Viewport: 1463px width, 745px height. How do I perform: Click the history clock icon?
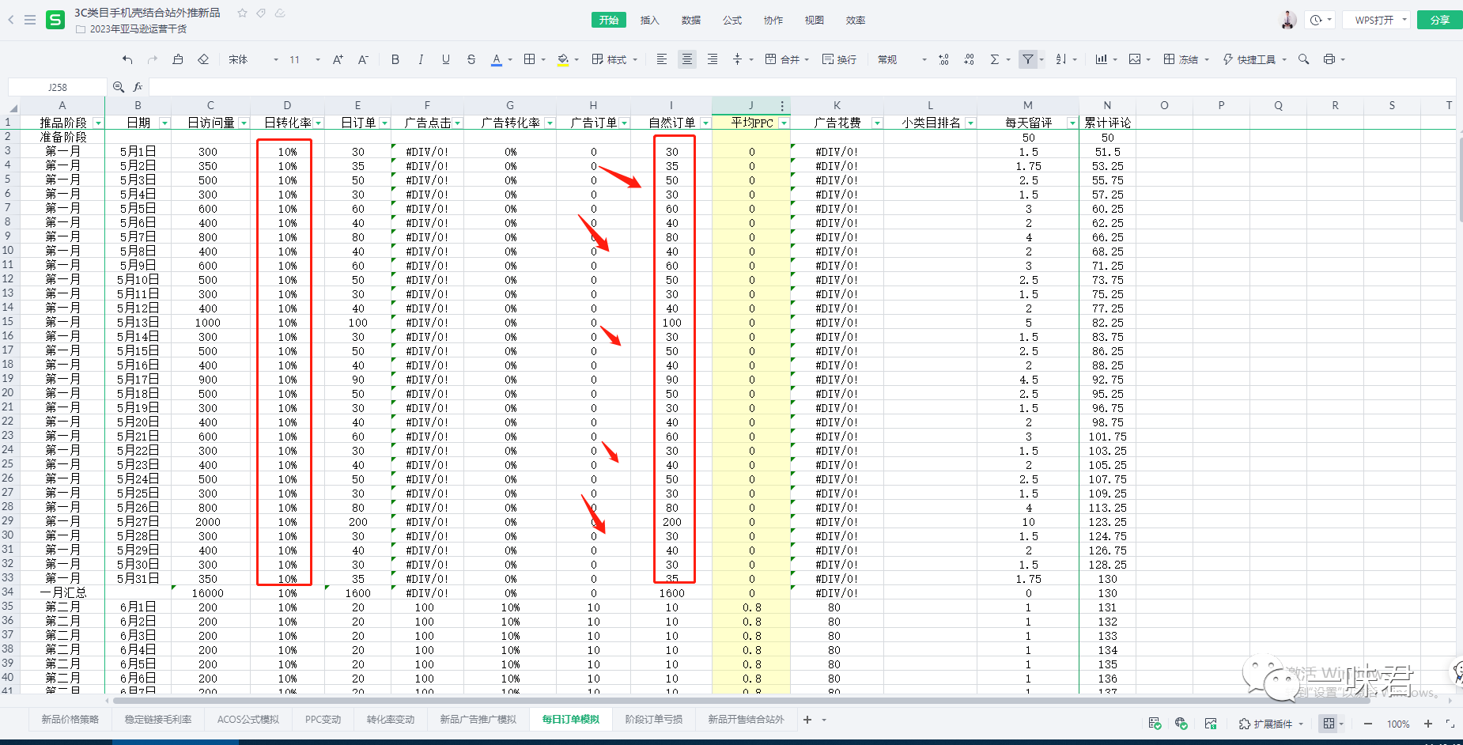pyautogui.click(x=1316, y=20)
